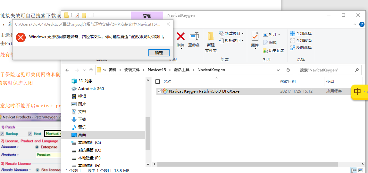Open History record in ribbon
Viewport: 368px width, 173px height.
point(265,50)
